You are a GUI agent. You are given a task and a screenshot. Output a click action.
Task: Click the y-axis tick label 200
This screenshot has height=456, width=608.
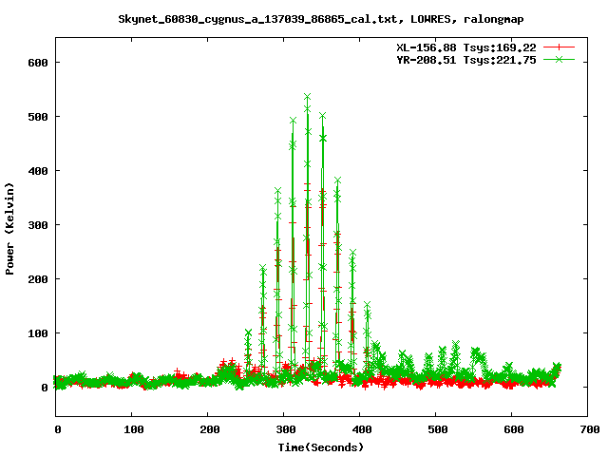pyautogui.click(x=38, y=279)
